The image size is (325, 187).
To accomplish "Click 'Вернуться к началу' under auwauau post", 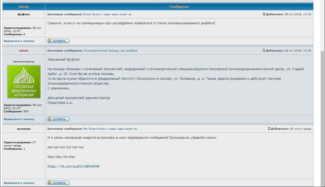I will tap(19, 183).
